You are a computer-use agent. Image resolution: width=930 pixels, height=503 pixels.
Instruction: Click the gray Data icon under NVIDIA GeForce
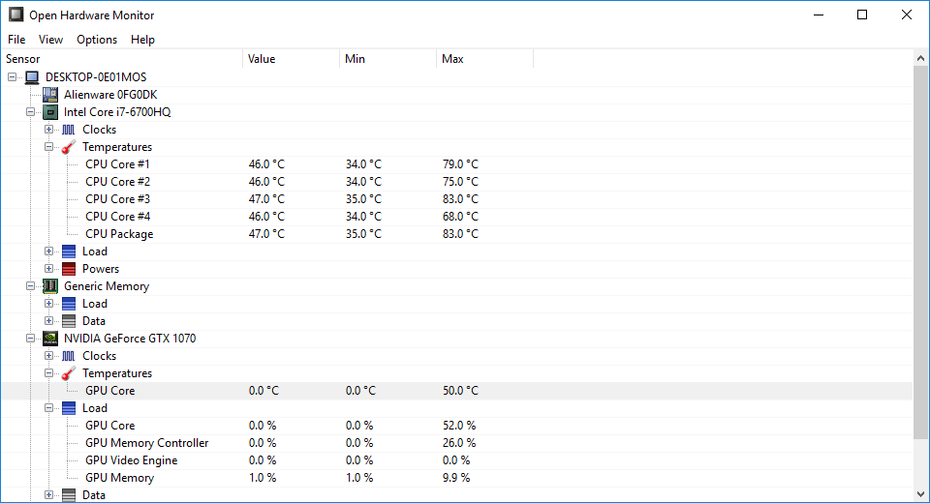click(x=69, y=495)
